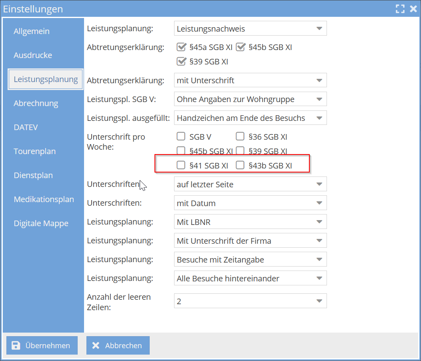Open the DATEV settings section
The height and width of the screenshot is (361, 421).
coord(26,127)
